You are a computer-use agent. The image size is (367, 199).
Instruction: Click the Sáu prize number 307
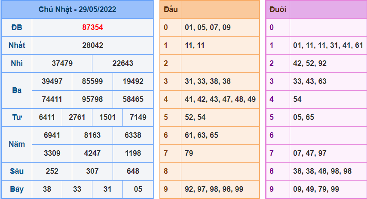point(92,171)
